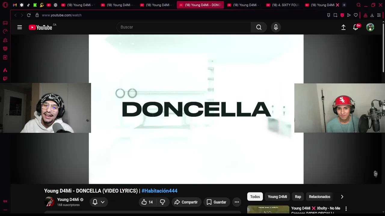The height and width of the screenshot is (216, 385).
Task: Open the YouTube upload/create button
Action: click(343, 27)
